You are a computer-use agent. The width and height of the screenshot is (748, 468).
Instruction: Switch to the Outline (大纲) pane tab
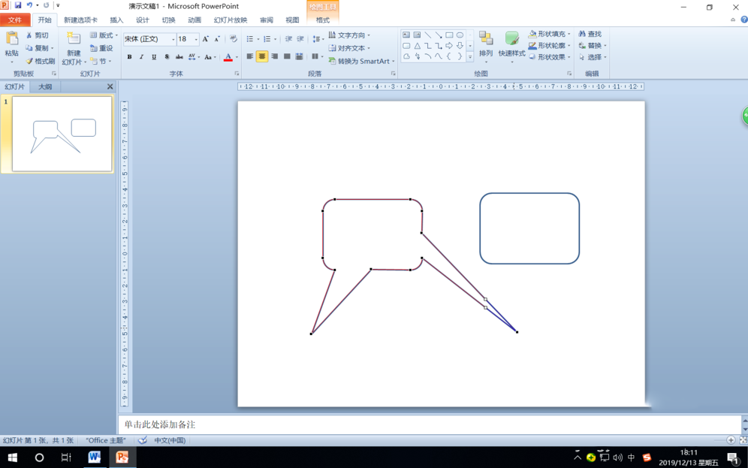(45, 87)
